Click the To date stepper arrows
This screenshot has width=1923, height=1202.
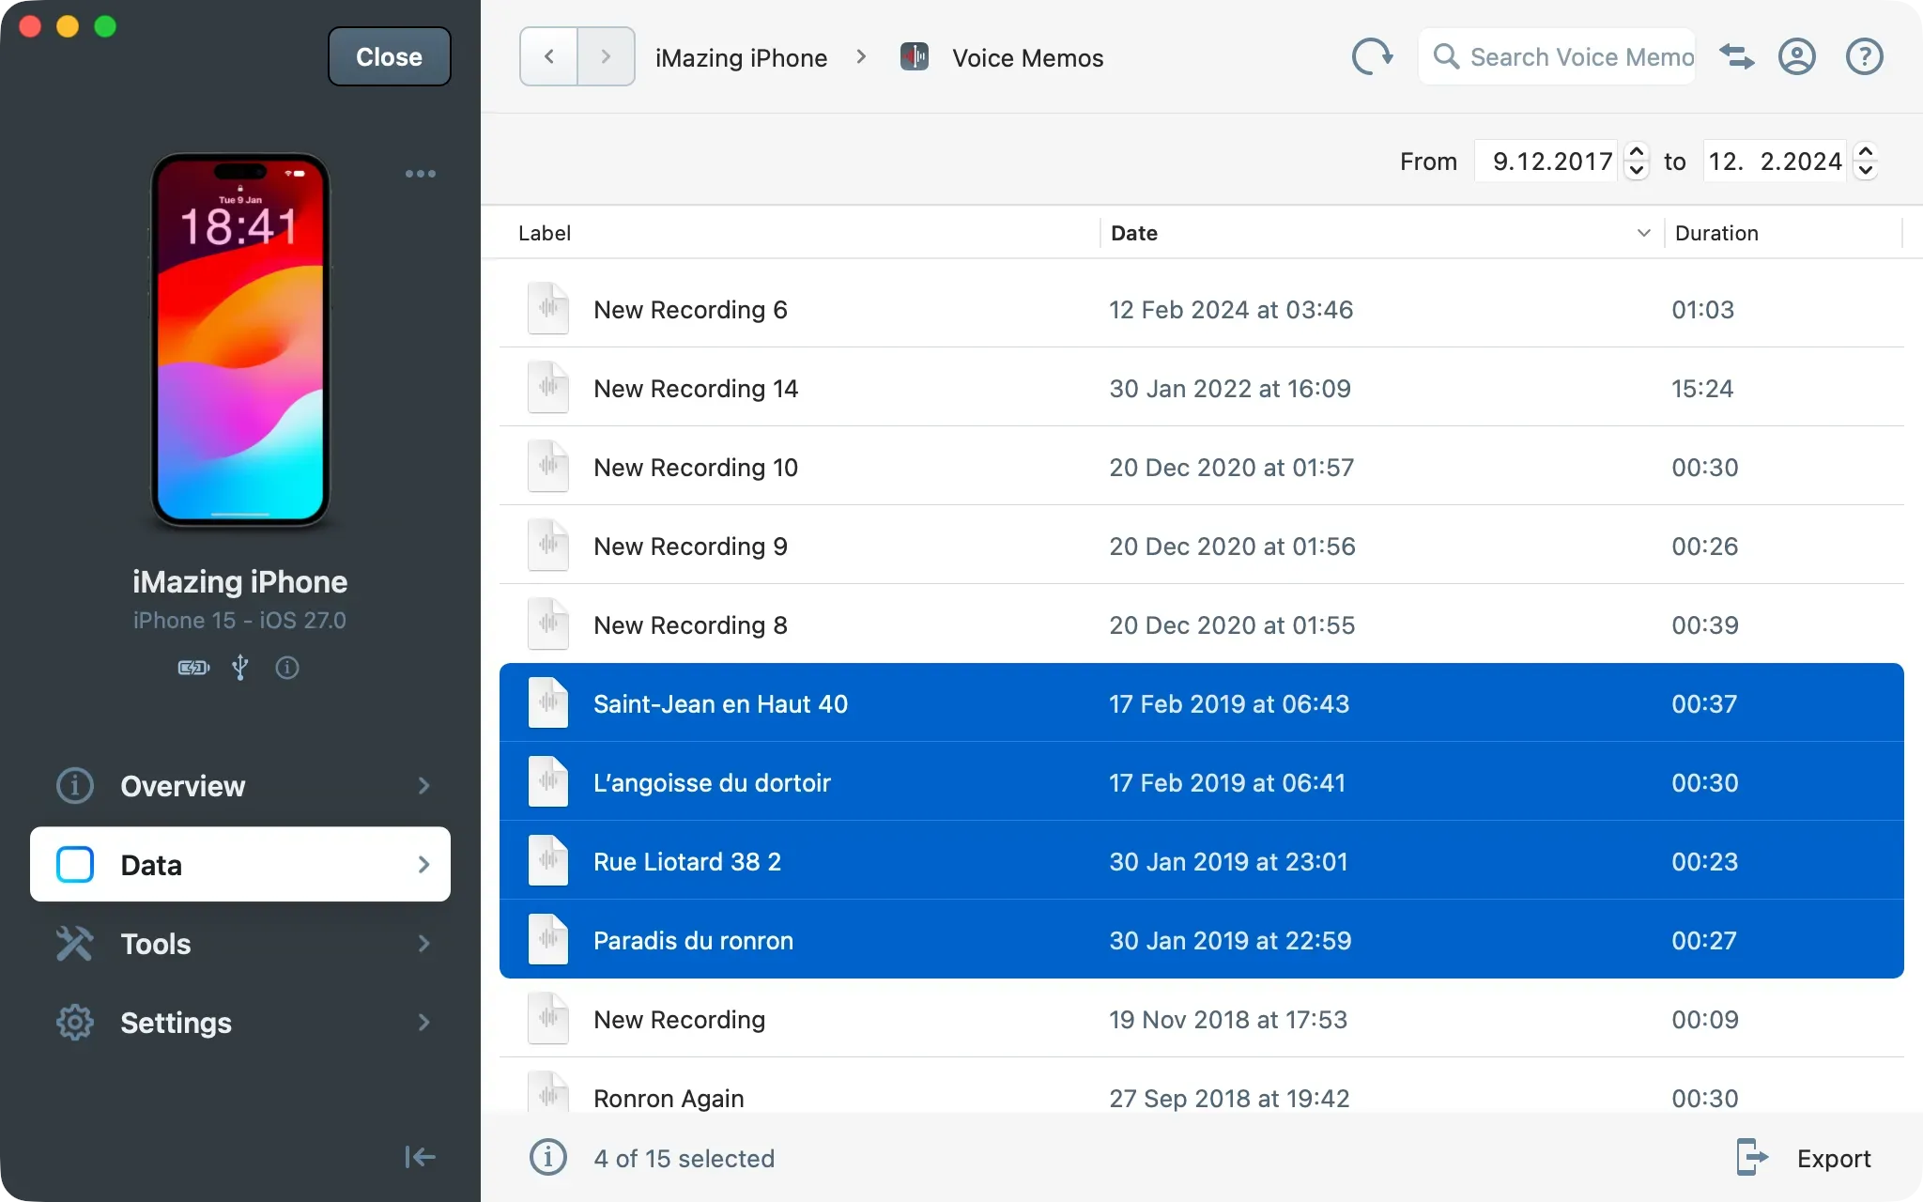[x=1866, y=161]
